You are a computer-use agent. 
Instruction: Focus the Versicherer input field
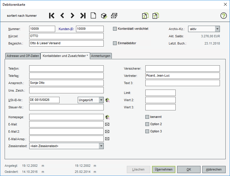(x=183, y=68)
